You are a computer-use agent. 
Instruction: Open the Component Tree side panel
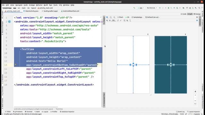coord(104,100)
